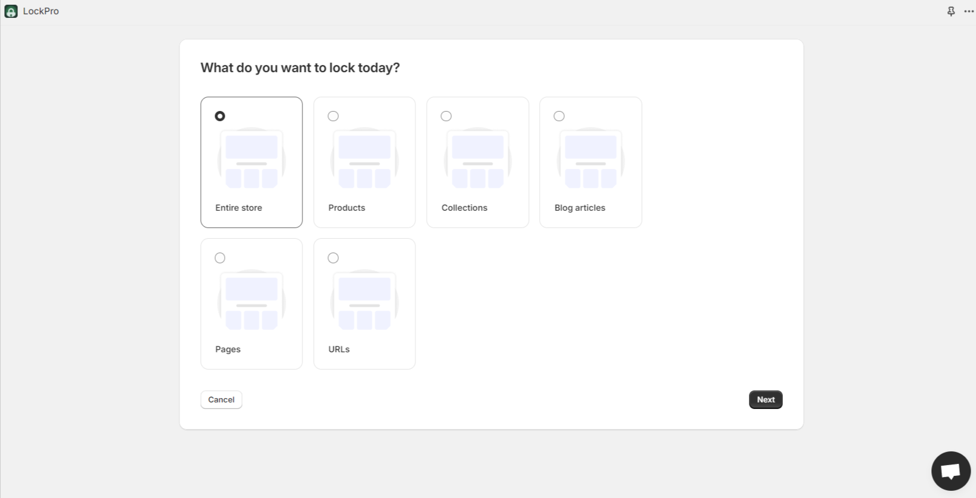Open the live chat support bubble
The height and width of the screenshot is (498, 976).
tap(950, 471)
